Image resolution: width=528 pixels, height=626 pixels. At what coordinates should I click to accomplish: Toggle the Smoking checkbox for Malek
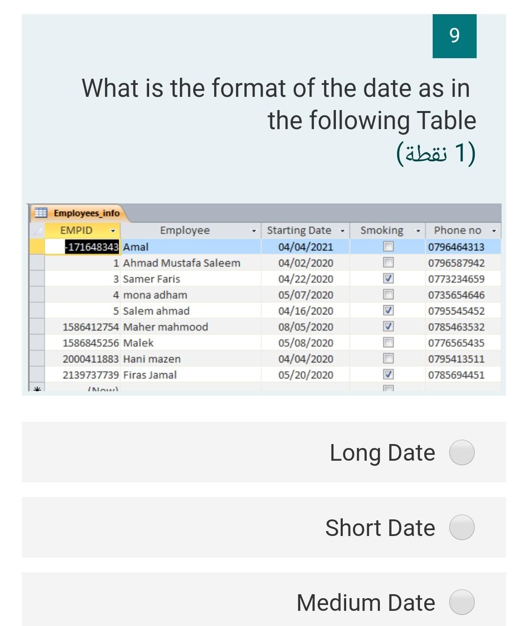[389, 342]
